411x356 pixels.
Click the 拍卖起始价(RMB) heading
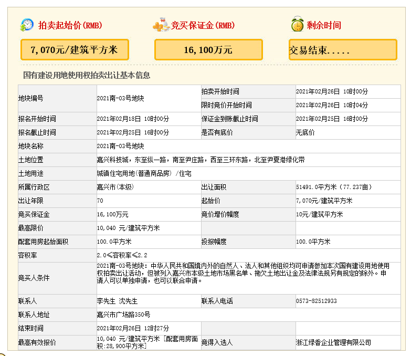70,25
